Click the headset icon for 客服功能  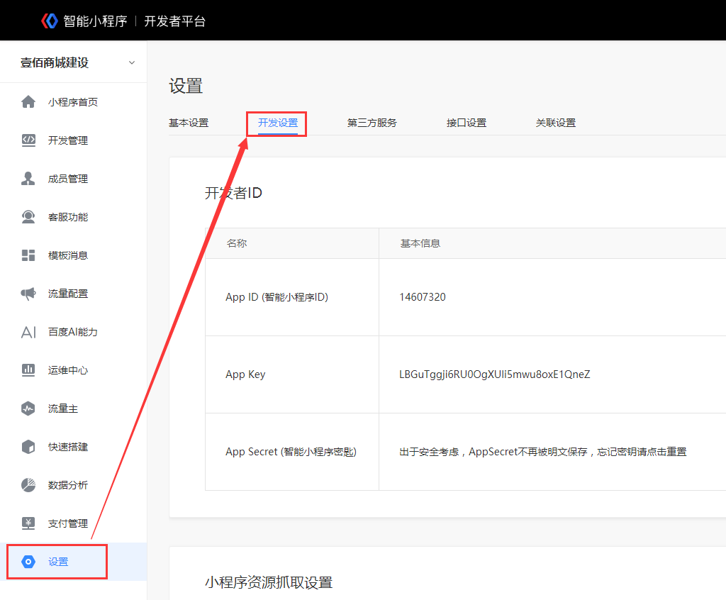tap(28, 217)
